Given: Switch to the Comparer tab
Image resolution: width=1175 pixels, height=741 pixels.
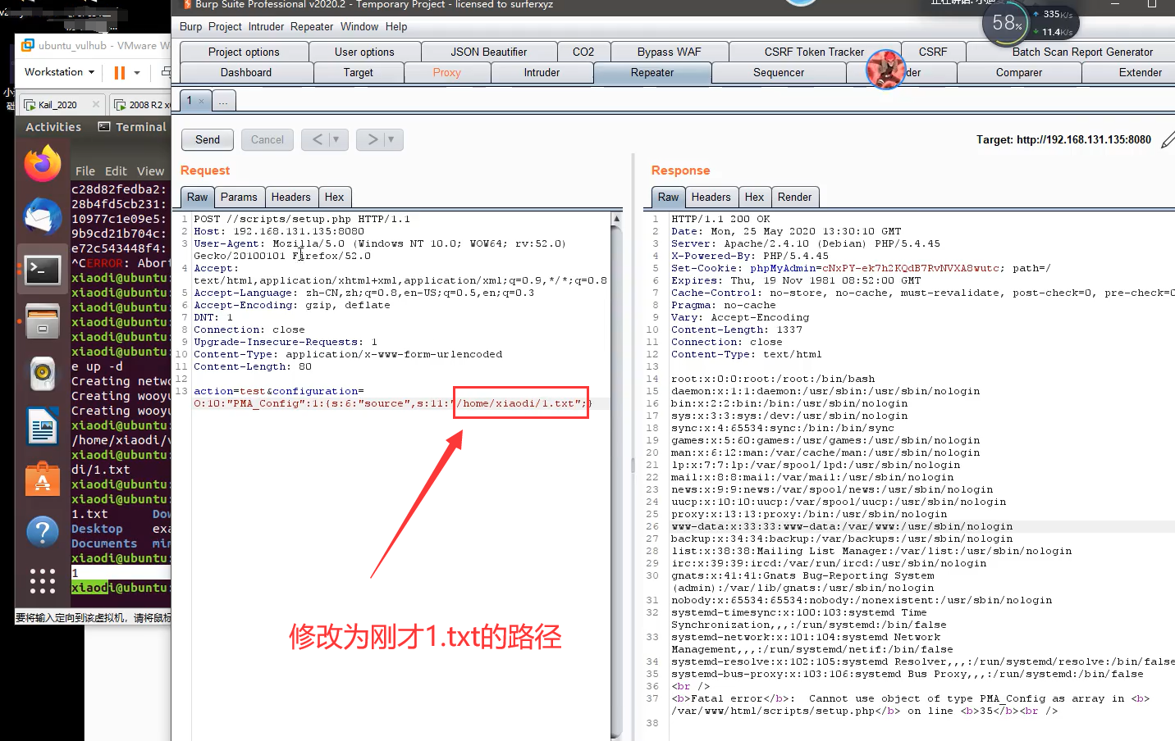Looking at the screenshot, I should [1019, 72].
